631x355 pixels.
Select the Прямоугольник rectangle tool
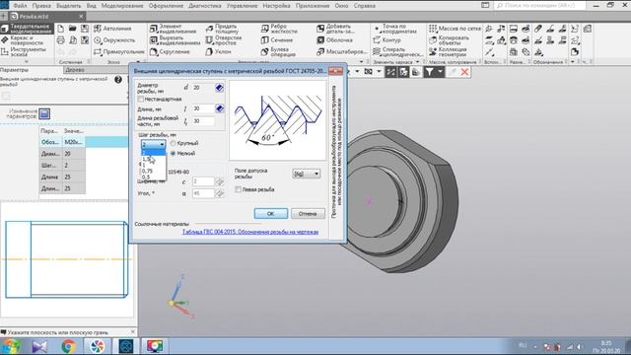coord(118,52)
